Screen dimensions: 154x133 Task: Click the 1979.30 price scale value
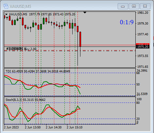143,24
